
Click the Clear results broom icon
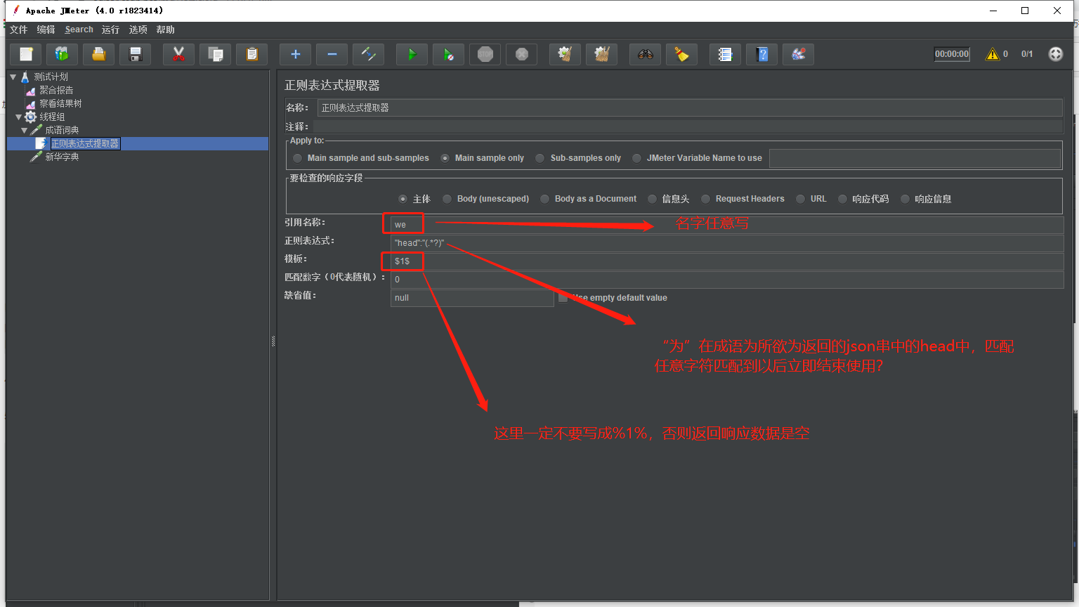[x=565, y=54]
